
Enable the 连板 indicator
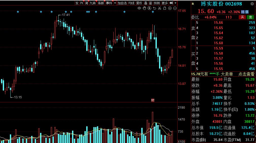click(101, 3)
